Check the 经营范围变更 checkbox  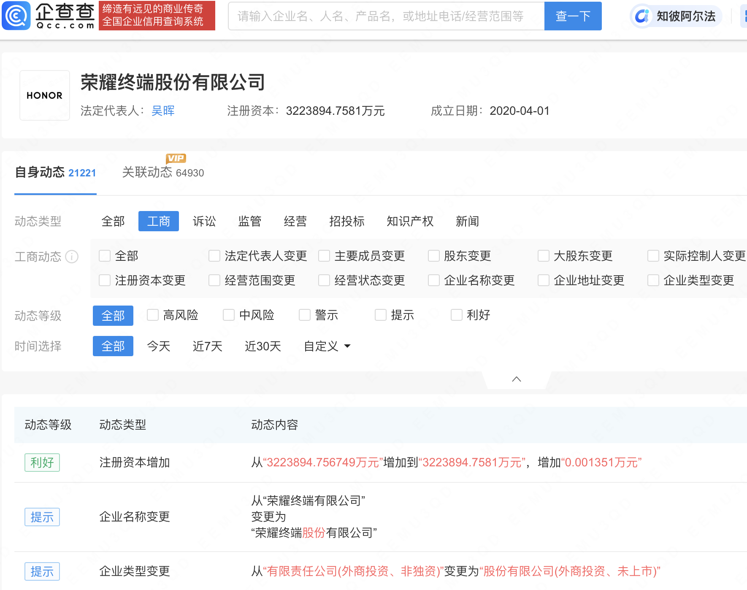click(x=214, y=280)
